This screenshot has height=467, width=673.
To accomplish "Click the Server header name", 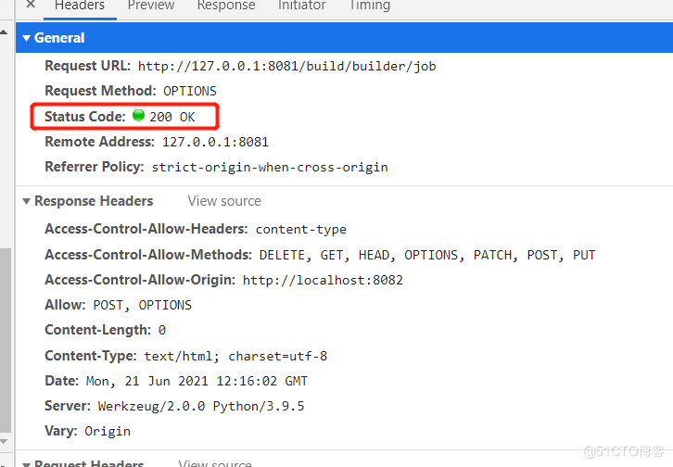I will coord(68,406).
